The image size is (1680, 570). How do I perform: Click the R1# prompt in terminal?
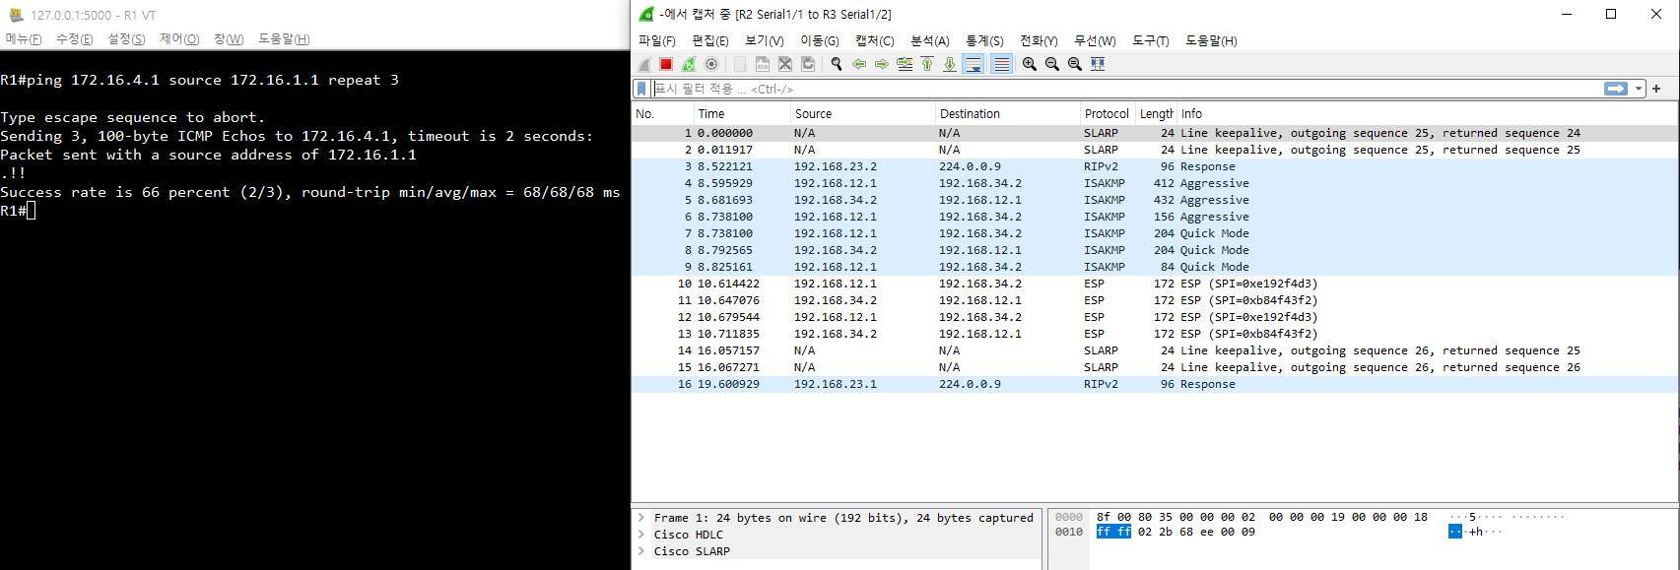[13, 211]
